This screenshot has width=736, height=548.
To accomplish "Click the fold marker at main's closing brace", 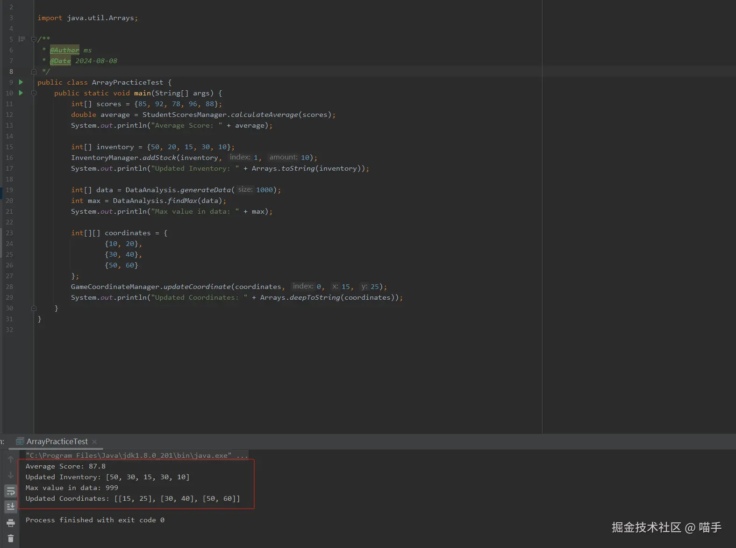I will pyautogui.click(x=34, y=308).
